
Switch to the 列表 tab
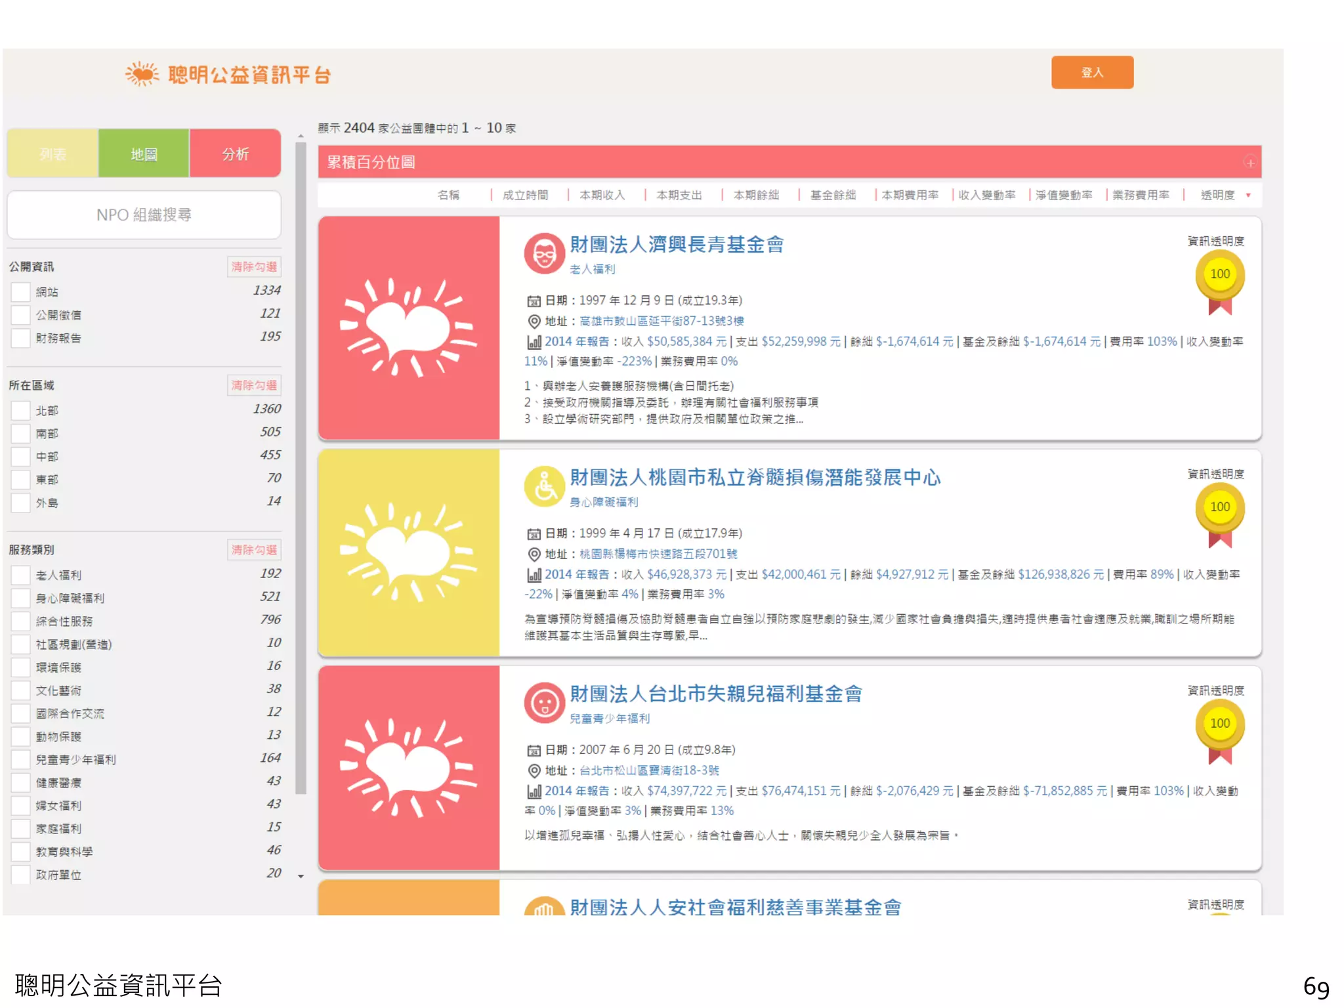coord(52,154)
